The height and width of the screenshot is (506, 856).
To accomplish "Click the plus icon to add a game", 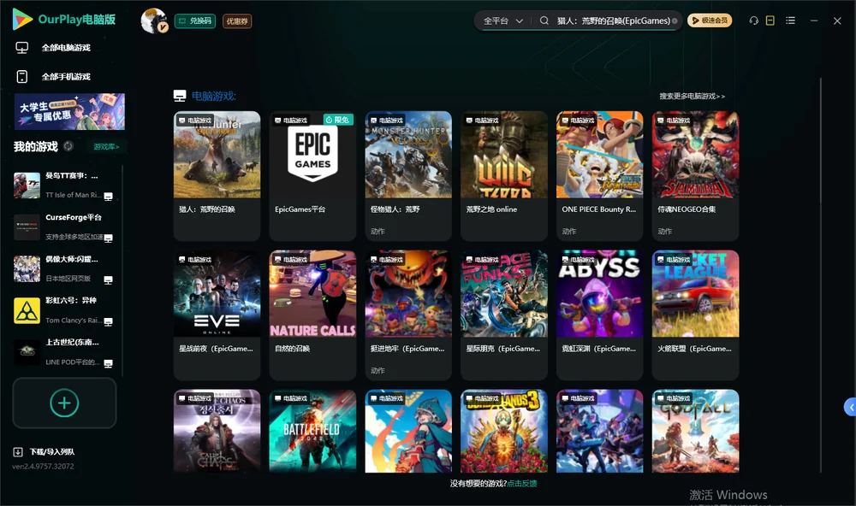I will (x=64, y=403).
